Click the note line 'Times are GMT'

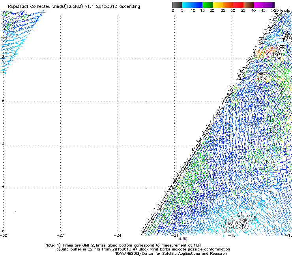point(76,245)
